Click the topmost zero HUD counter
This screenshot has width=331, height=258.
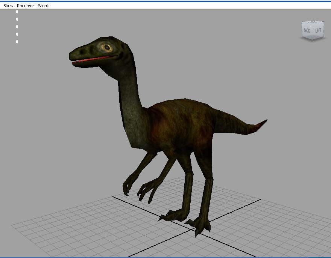pyautogui.click(x=16, y=12)
